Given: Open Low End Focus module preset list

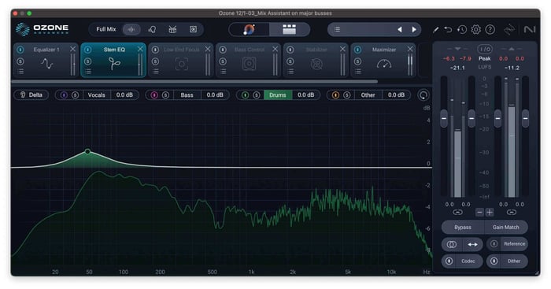Looking at the screenshot, I should coord(155,72).
